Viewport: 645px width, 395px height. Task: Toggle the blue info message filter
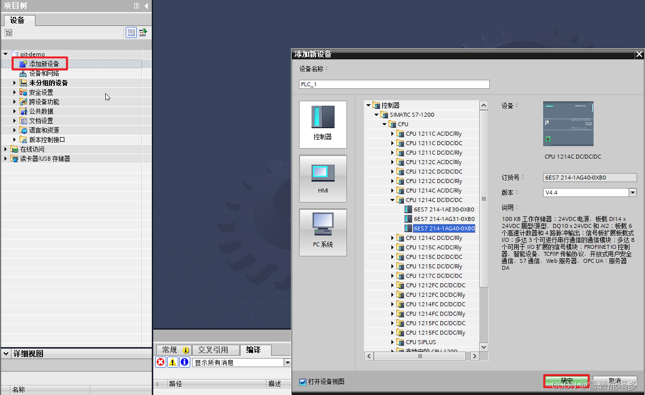185,363
